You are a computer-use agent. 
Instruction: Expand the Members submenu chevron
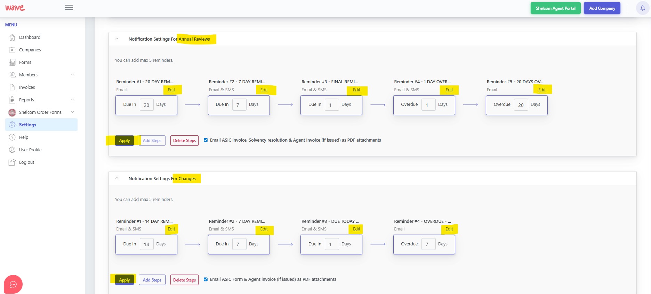tap(72, 75)
